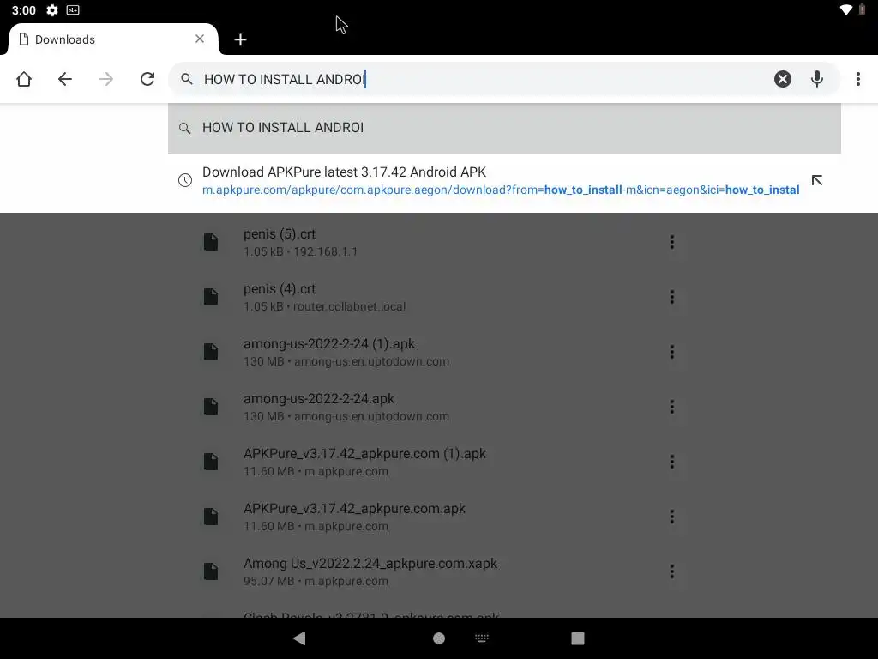Viewport: 878px width, 659px height.
Task: Choose the HOW TO INSTALL ANDROI suggestion
Action: point(504,128)
